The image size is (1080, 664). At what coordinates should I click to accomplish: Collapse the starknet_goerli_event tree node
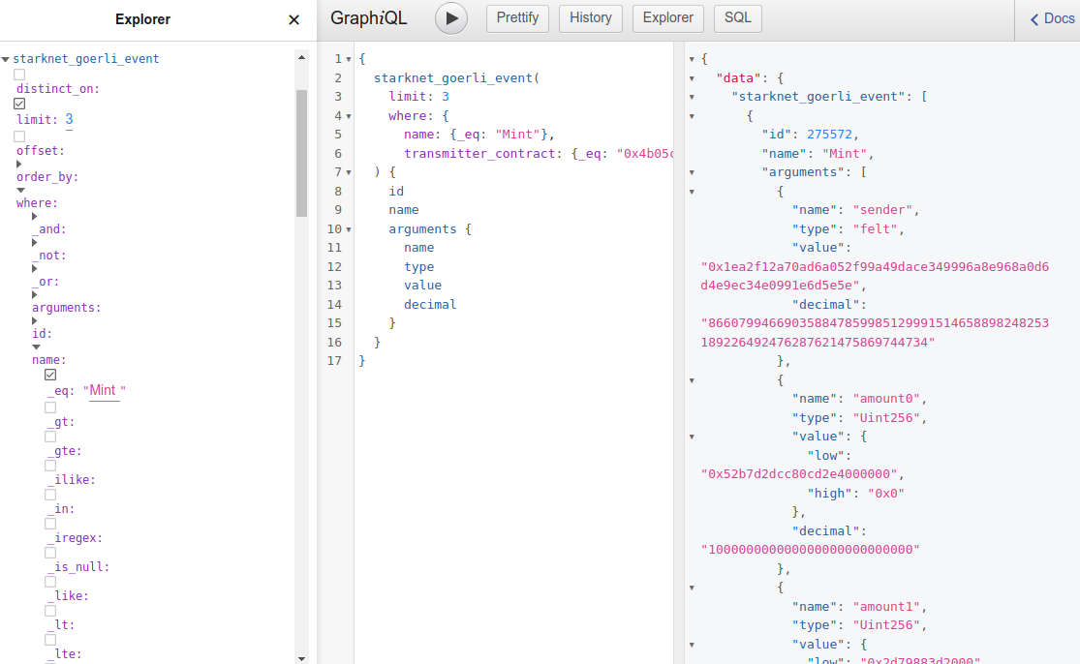pos(6,59)
